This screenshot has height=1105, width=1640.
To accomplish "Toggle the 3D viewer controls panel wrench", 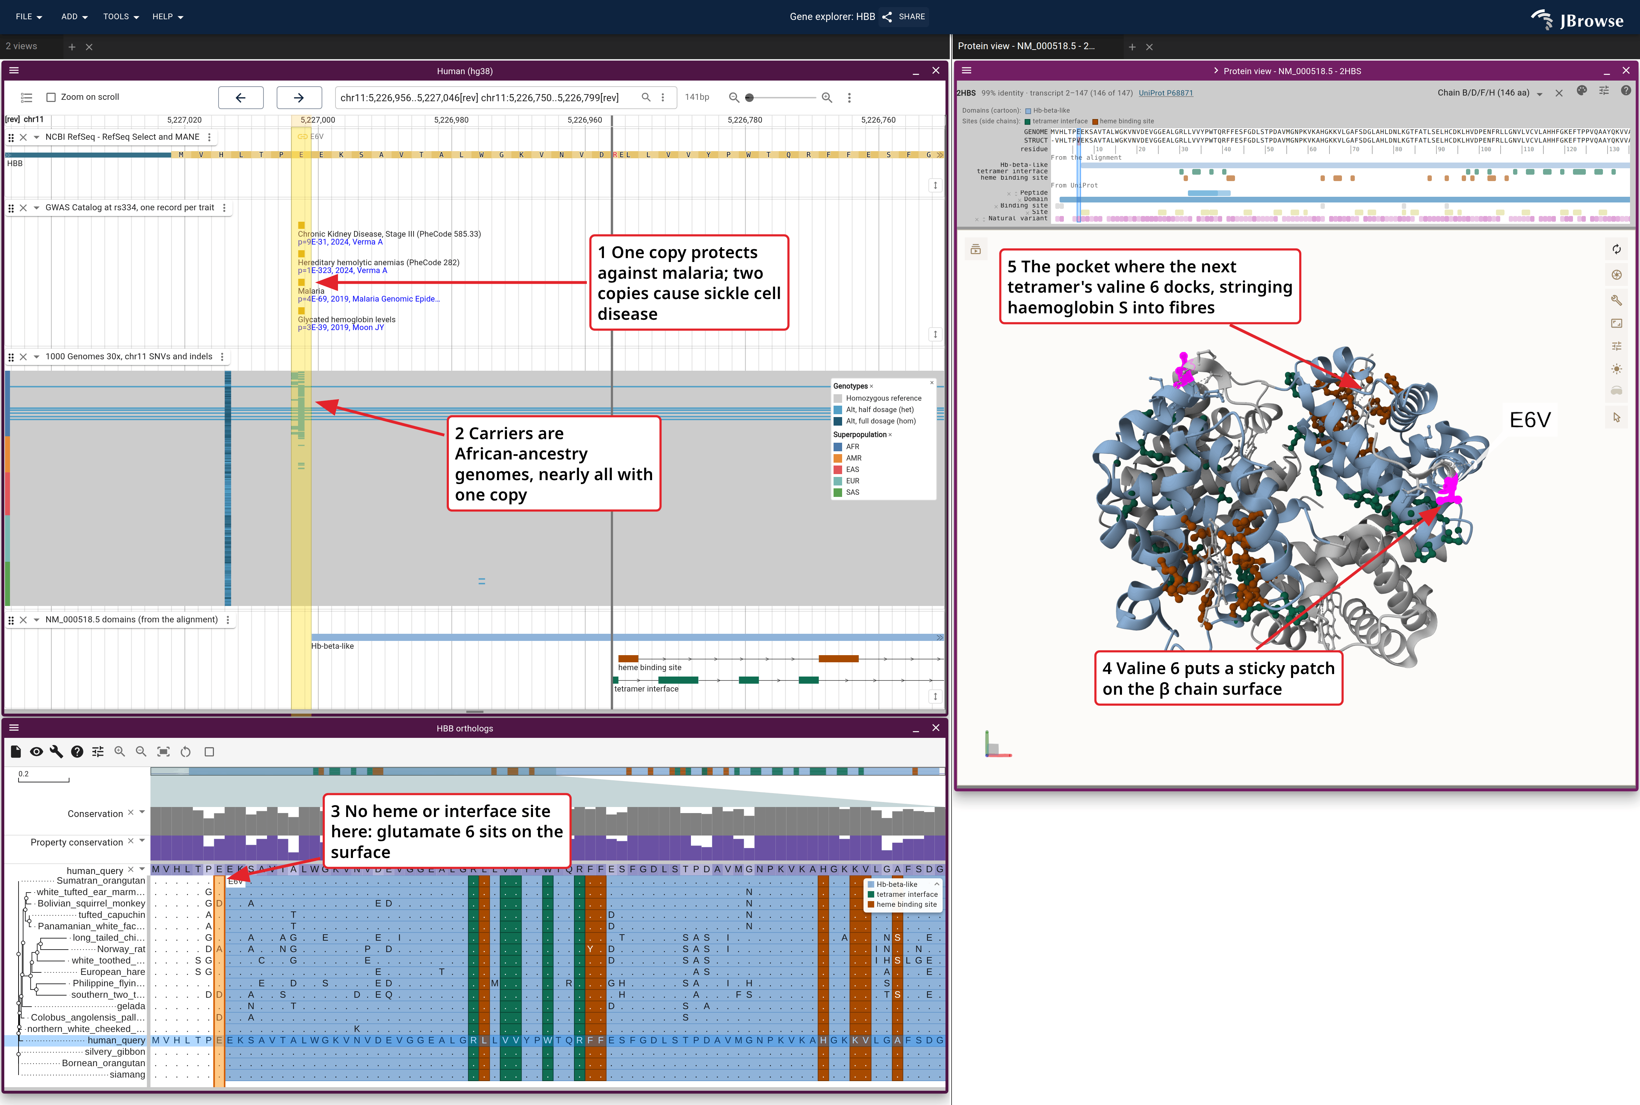I will coord(1616,300).
